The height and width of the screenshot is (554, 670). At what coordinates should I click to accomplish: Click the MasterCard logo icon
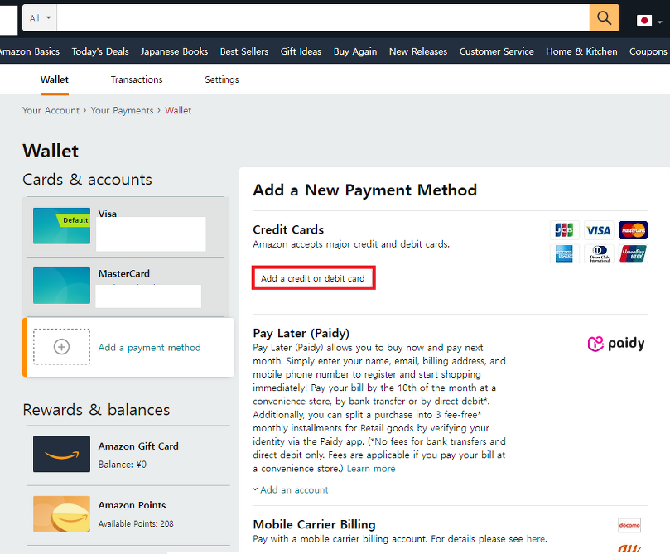[x=634, y=230]
